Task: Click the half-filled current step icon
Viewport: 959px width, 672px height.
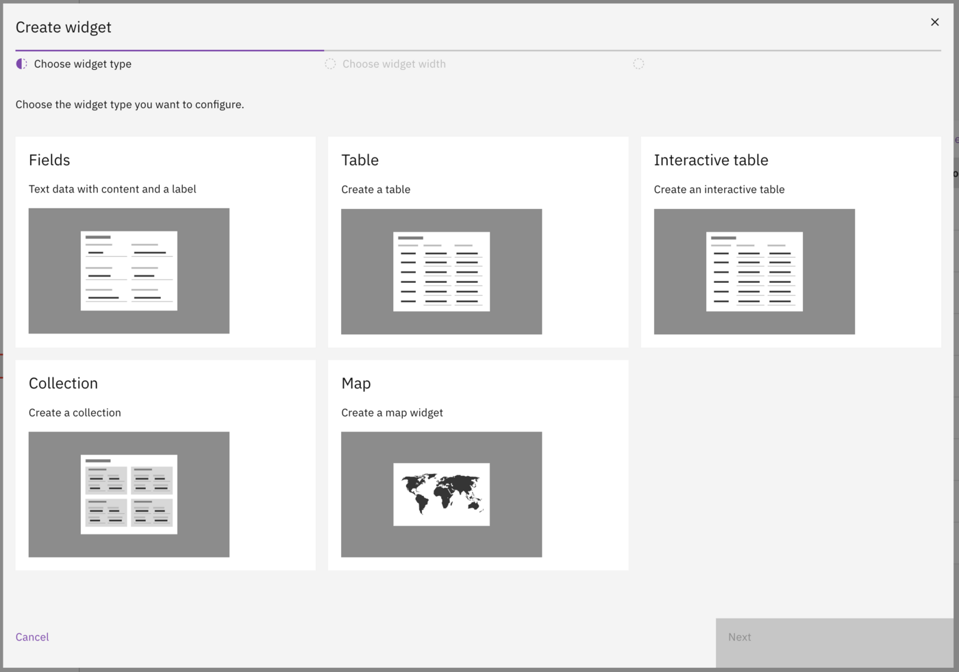Action: pos(22,64)
